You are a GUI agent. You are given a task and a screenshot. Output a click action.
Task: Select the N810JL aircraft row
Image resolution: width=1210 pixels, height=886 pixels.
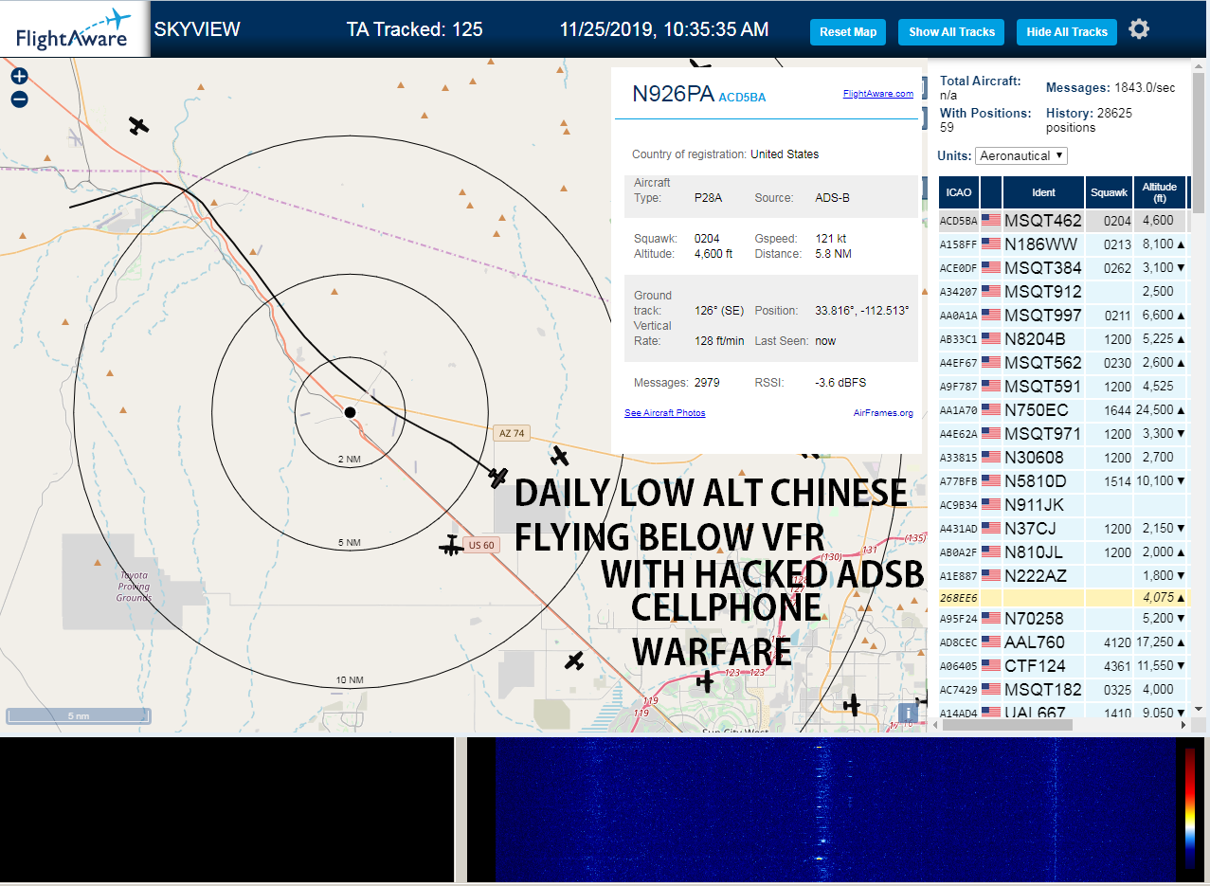coord(1063,551)
